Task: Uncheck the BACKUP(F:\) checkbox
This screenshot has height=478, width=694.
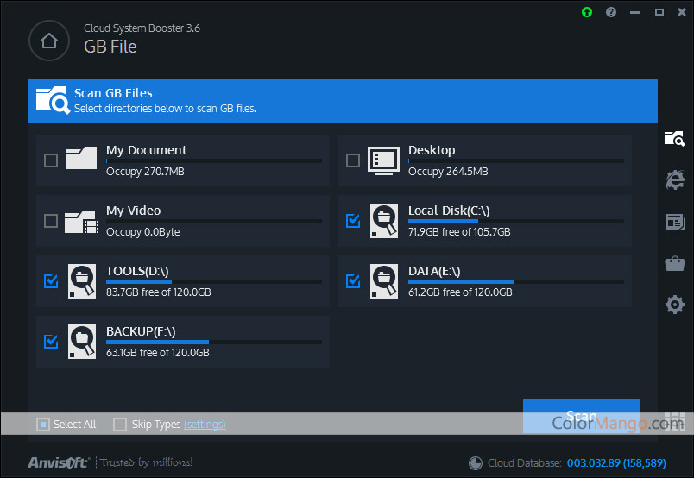Action: 51,342
